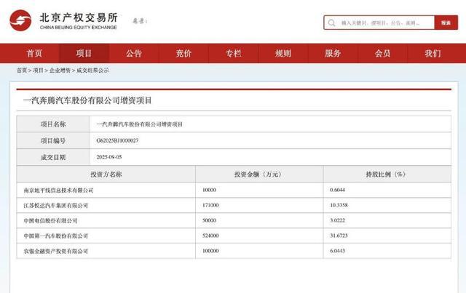Follow the 成交结果公示 breadcrumb link

pyautogui.click(x=92, y=71)
